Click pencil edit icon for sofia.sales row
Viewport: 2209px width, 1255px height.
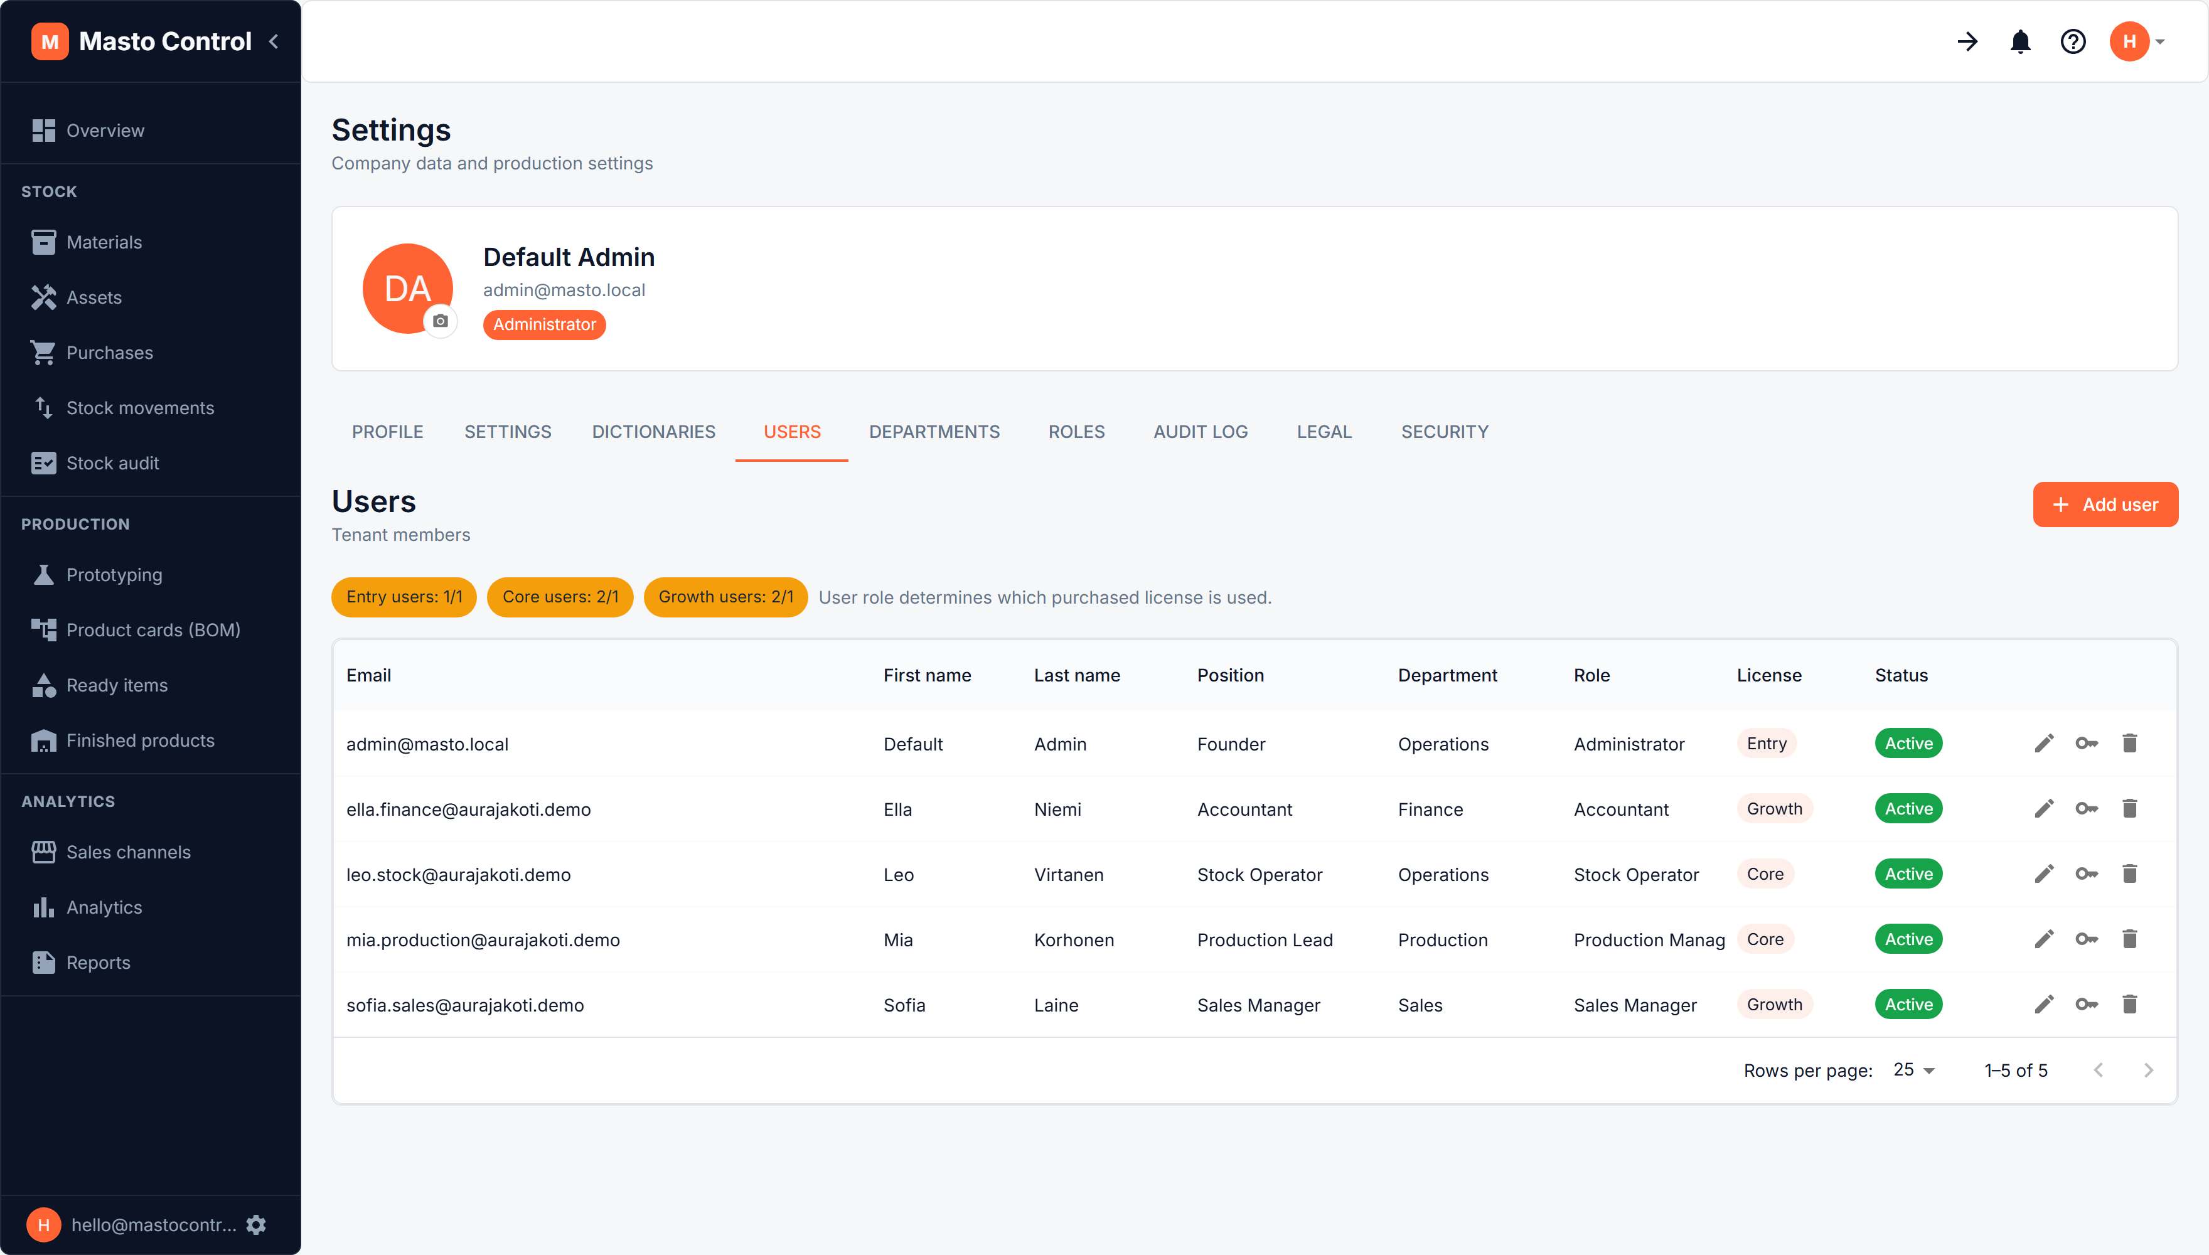pyautogui.click(x=2043, y=1004)
